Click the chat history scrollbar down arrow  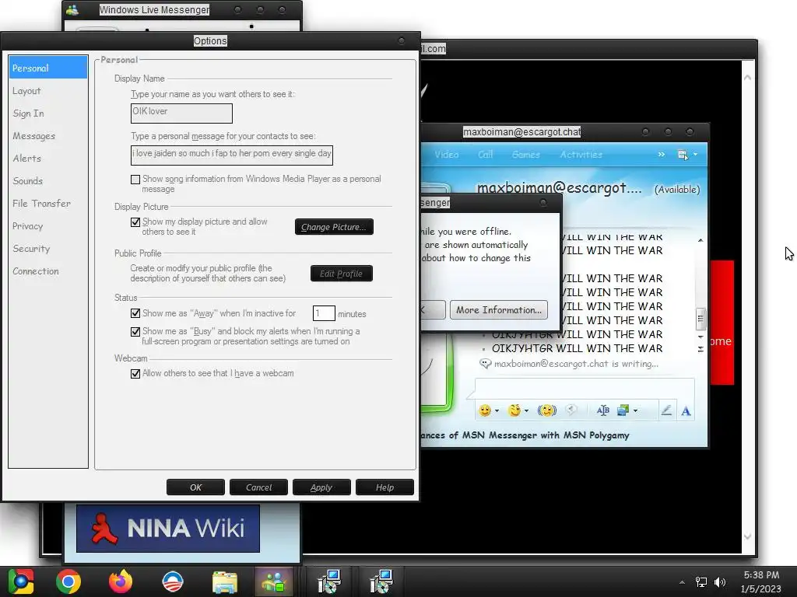coord(700,337)
